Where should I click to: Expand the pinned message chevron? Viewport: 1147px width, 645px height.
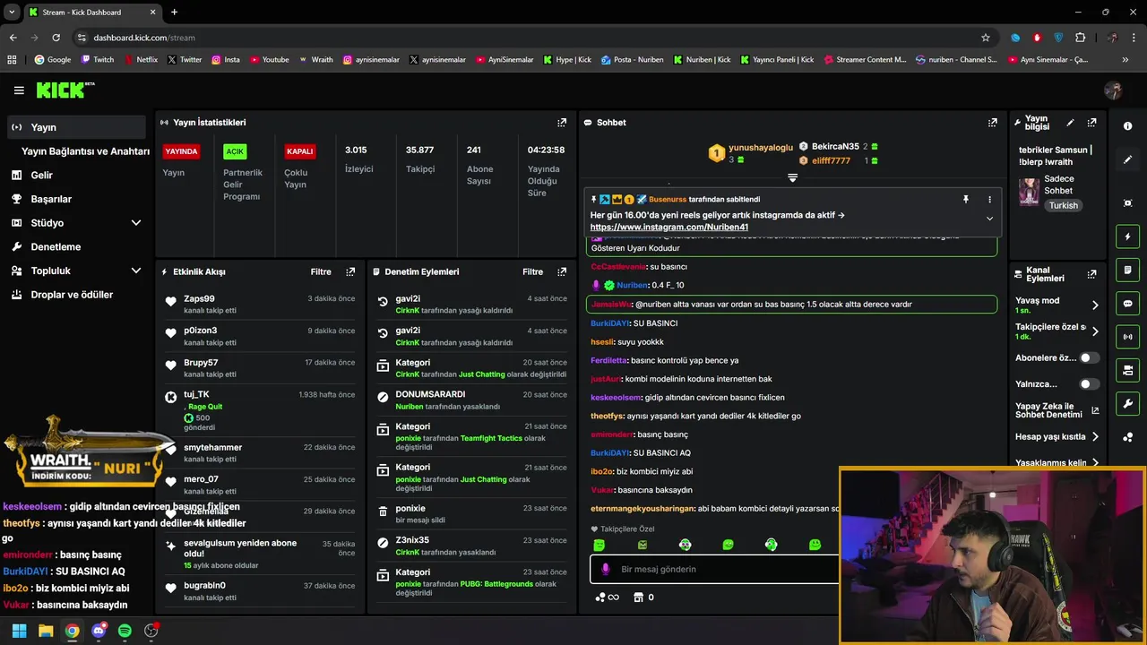point(989,219)
